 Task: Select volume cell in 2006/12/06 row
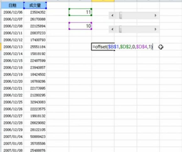click(35, 12)
